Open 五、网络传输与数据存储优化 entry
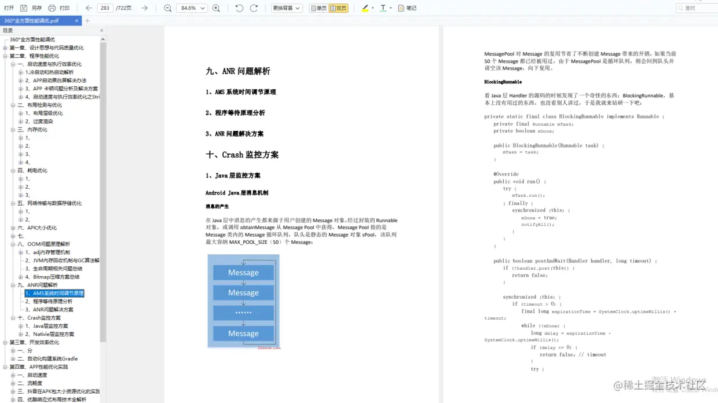 49,203
